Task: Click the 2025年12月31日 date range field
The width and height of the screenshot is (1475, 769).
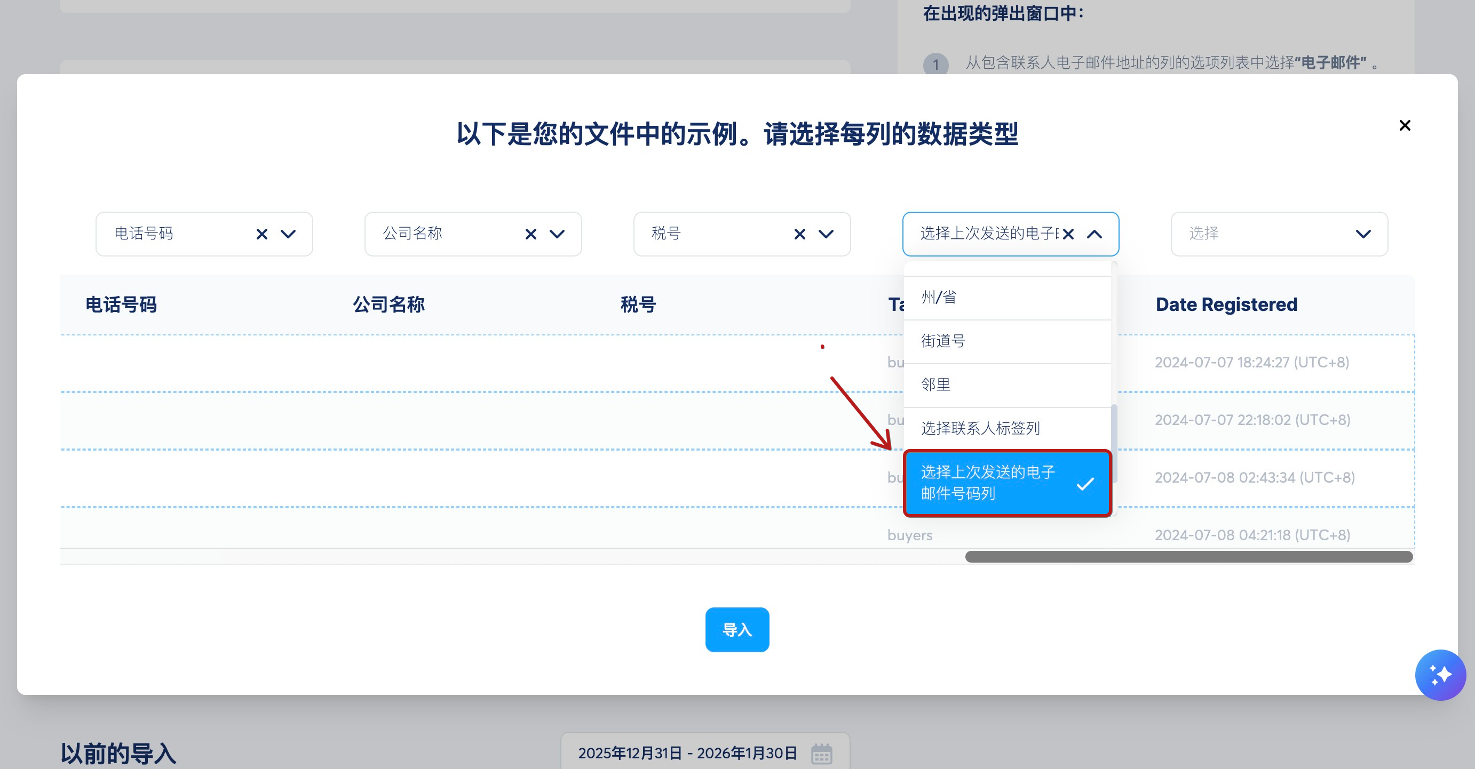Action: [687, 753]
